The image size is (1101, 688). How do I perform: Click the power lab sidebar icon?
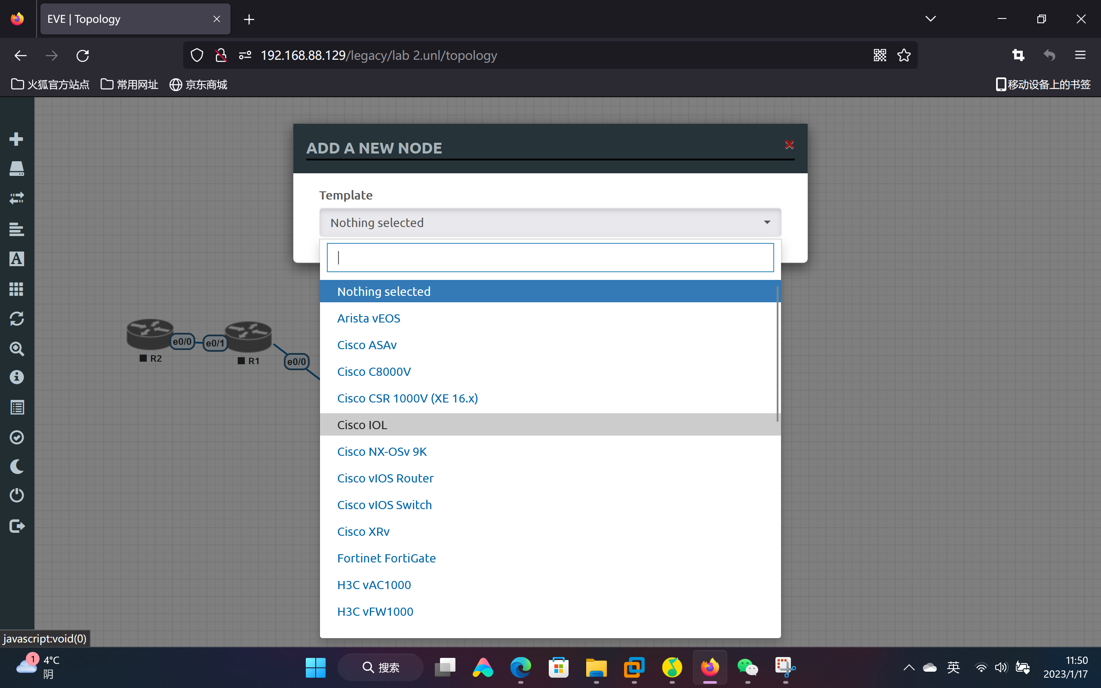[16, 495]
